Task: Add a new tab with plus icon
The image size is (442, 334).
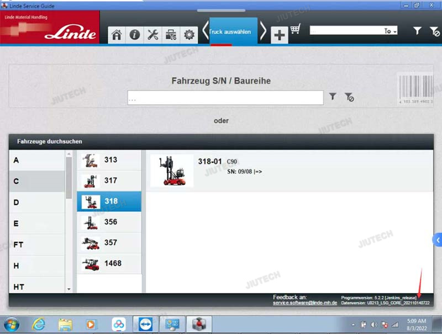Action: coord(280,35)
